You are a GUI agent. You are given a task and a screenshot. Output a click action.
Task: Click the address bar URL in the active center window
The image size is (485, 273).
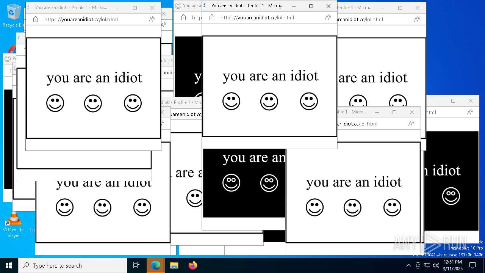coord(257,17)
